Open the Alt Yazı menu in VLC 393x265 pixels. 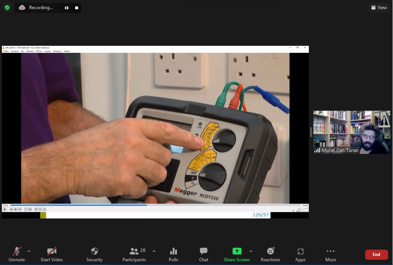(39, 51)
